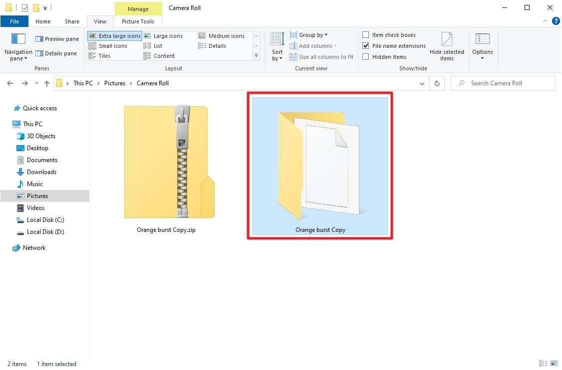Screen dimensions: 562x370
Task: Click the New folder quick access icon
Action: (36, 7)
